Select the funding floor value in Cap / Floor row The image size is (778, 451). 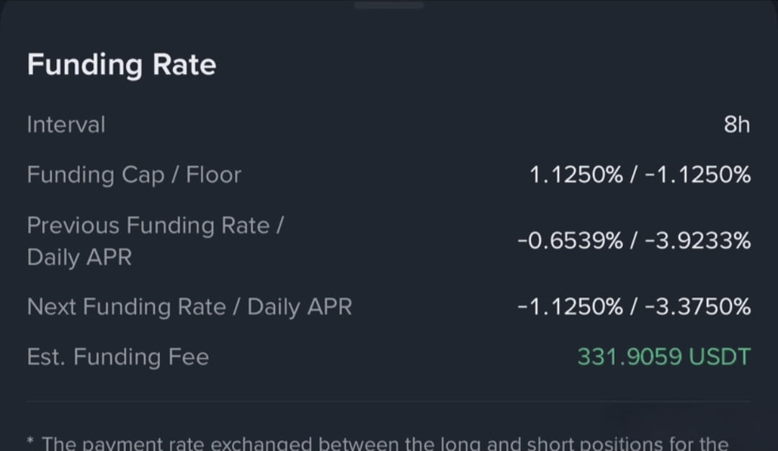tap(697, 175)
